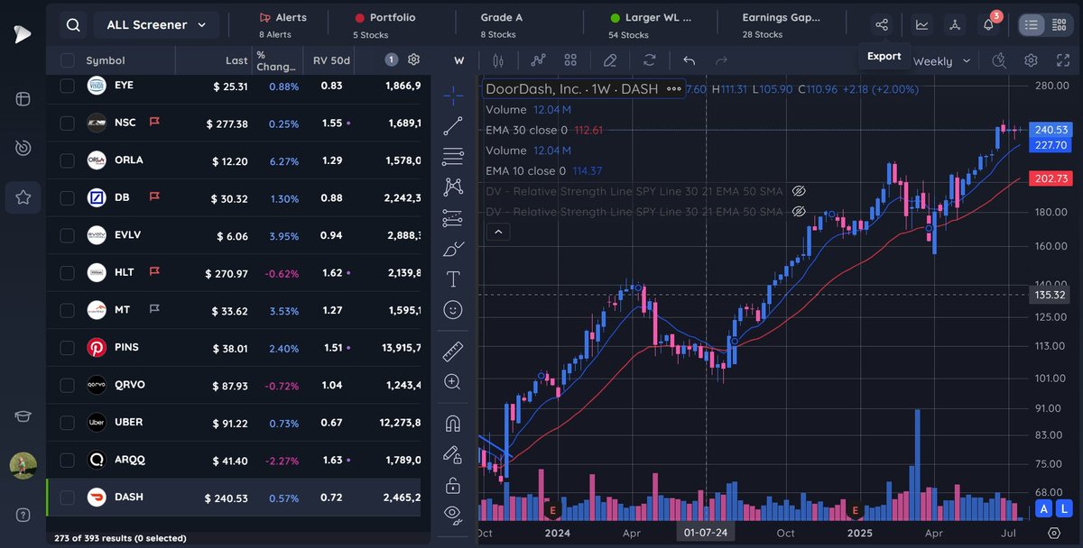
Task: Open the search magnifier icon
Action: pos(73,25)
